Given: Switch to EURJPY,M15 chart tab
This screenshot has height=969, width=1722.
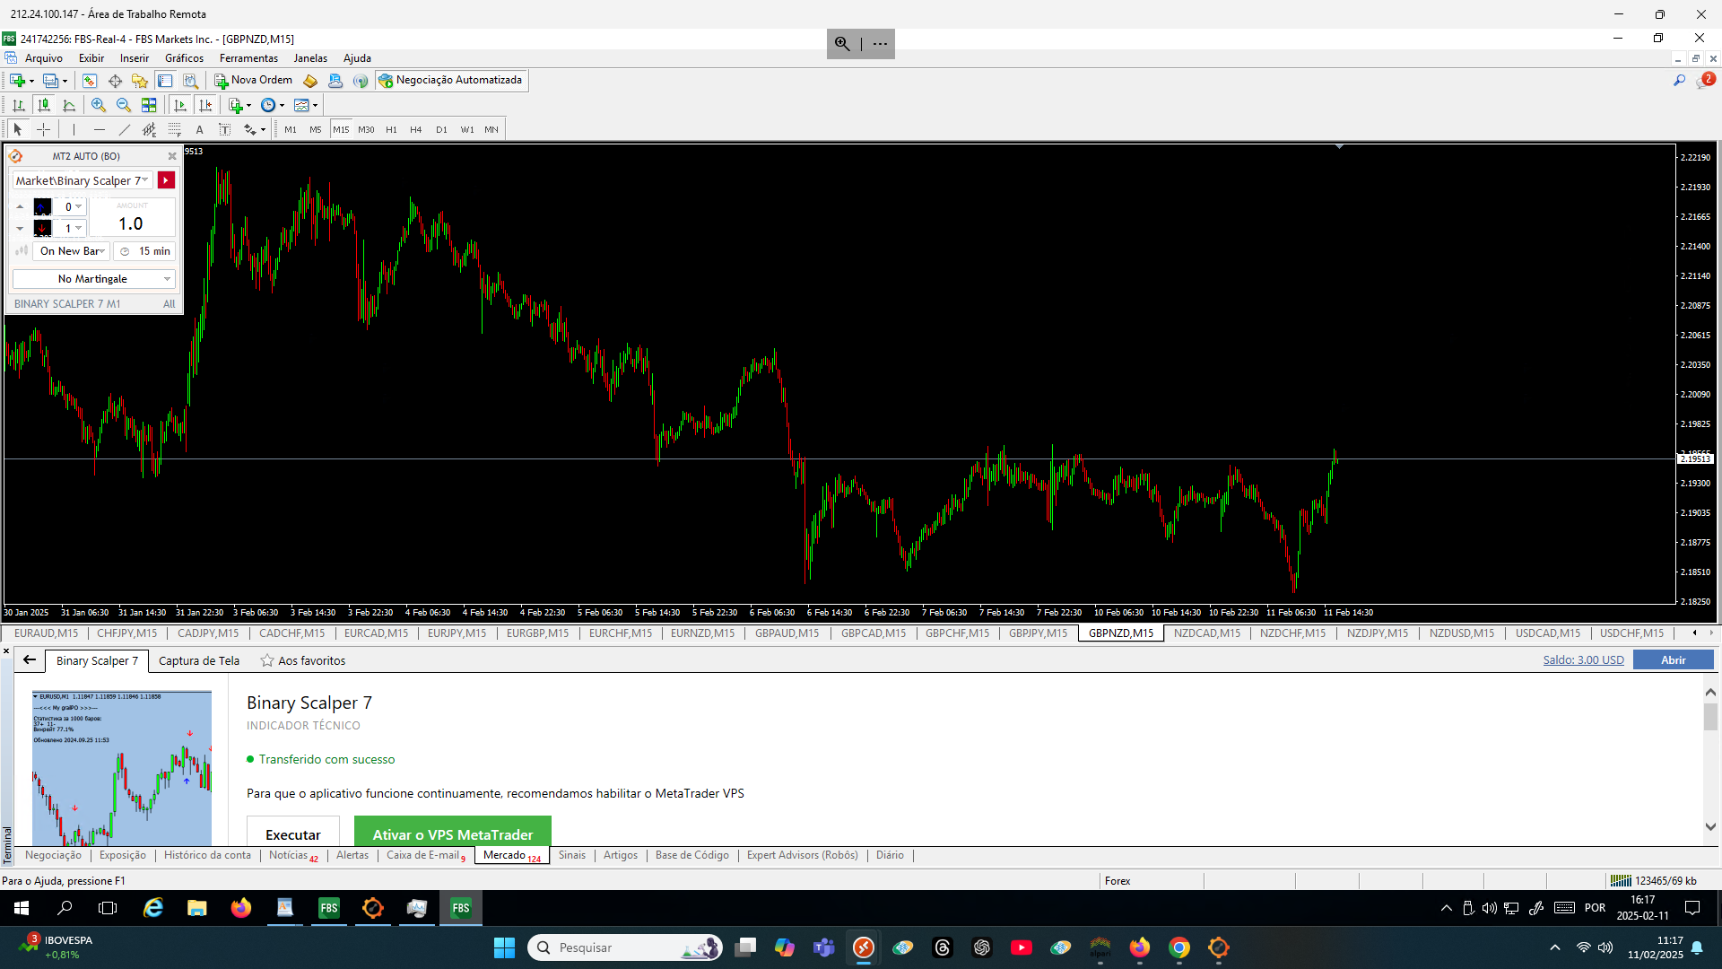Looking at the screenshot, I should [457, 633].
